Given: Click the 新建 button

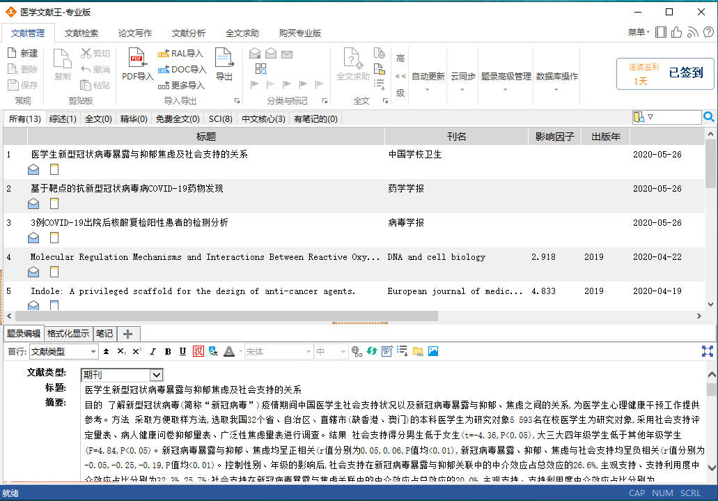Looking at the screenshot, I should pyautogui.click(x=23, y=53).
